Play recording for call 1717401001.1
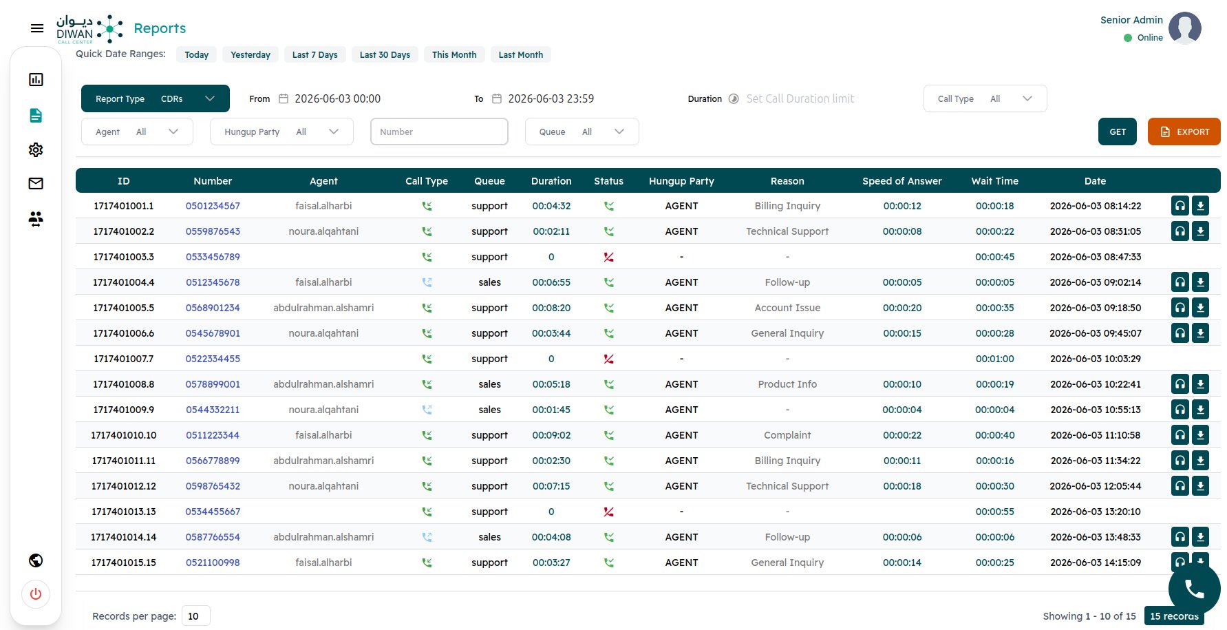Screen dimensions: 1227x630 pyautogui.click(x=1180, y=206)
